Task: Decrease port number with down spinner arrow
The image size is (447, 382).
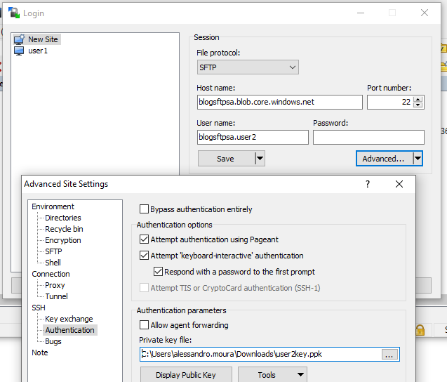Action: (418, 105)
